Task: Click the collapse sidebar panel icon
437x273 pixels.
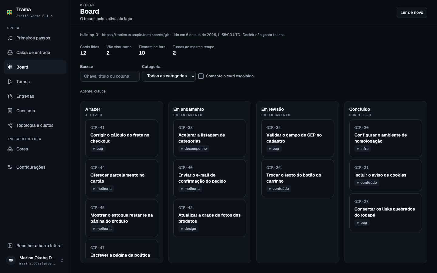Action: [x=10, y=246]
